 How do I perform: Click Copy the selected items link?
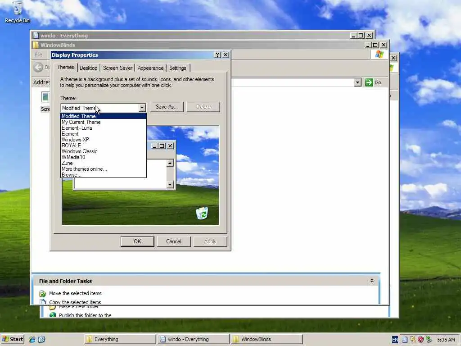pos(75,302)
